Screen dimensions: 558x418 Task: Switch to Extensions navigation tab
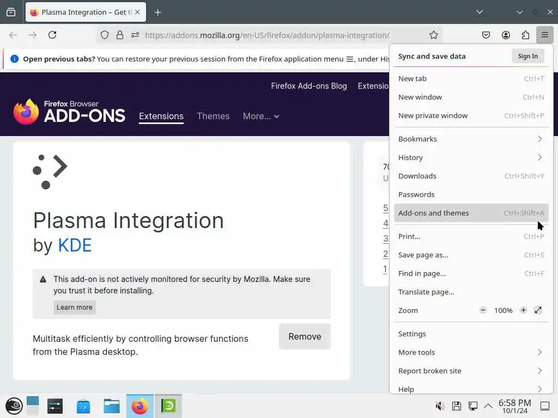point(161,116)
